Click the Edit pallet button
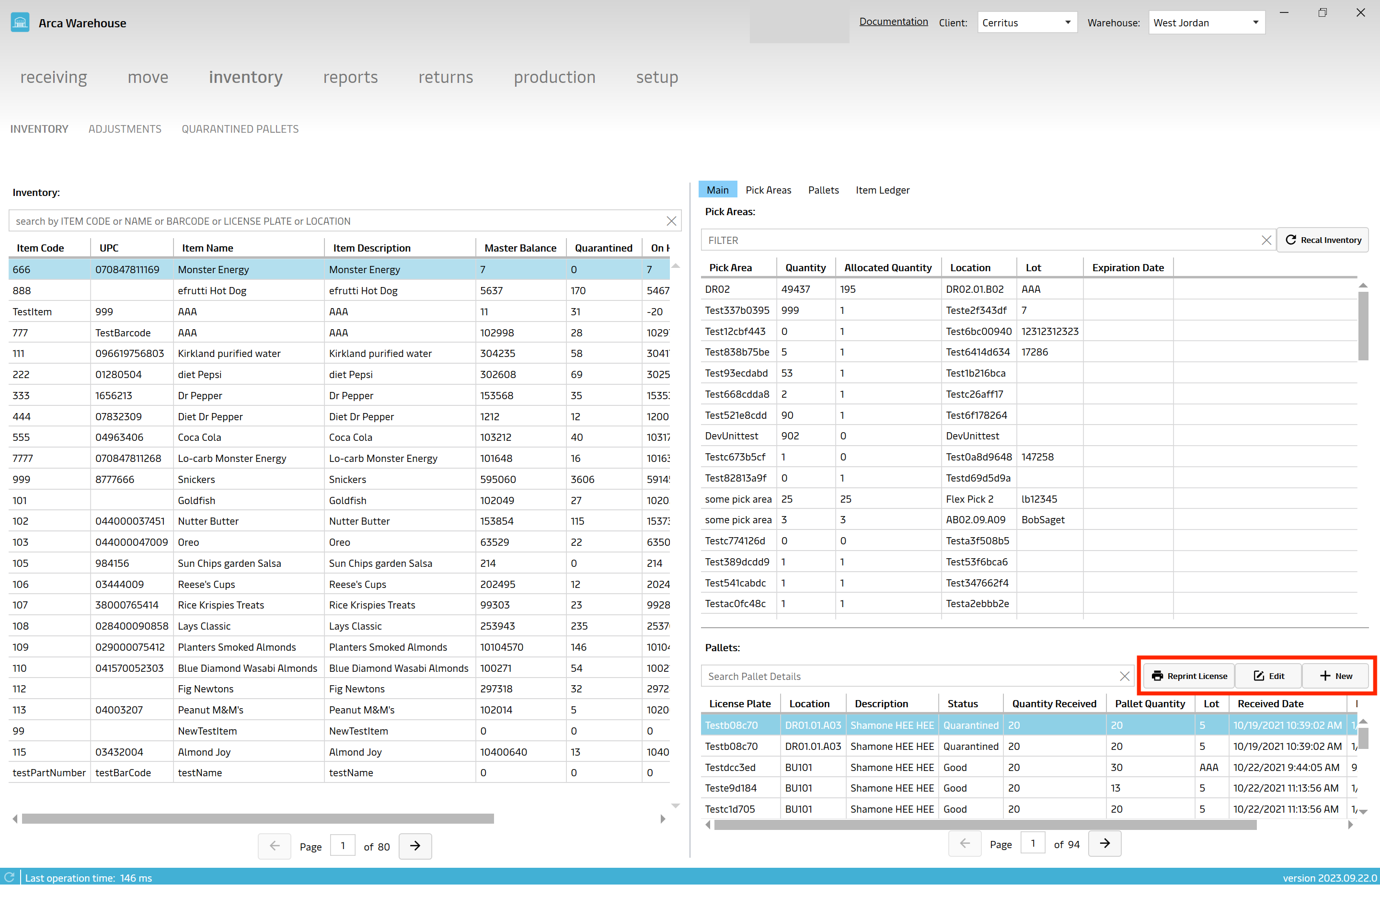 tap(1268, 676)
